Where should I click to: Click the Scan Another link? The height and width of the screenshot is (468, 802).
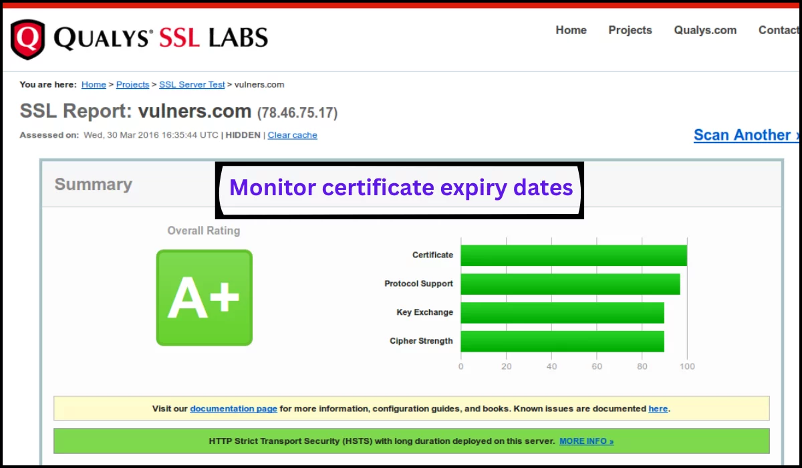746,135
